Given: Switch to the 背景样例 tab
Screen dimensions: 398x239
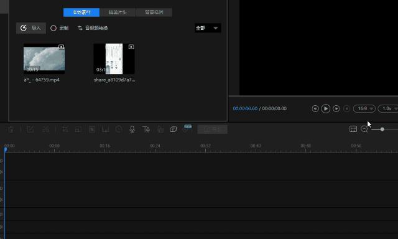Looking at the screenshot, I should tap(154, 12).
